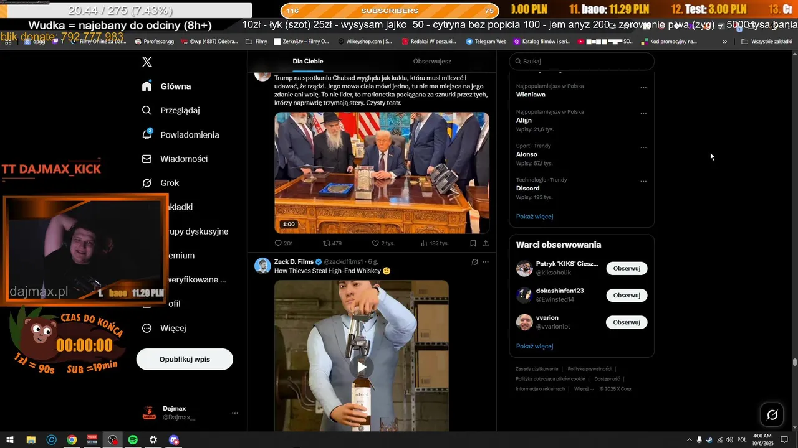Click Pokaż więcej under the trends list
798x448 pixels.
point(534,217)
